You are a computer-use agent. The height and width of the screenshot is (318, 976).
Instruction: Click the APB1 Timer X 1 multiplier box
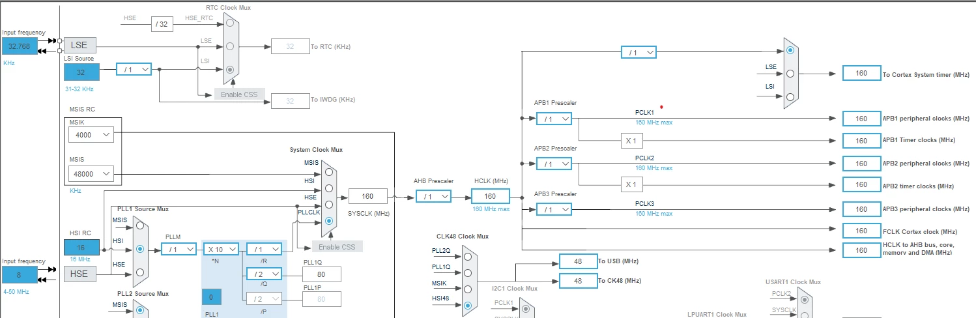click(x=631, y=140)
